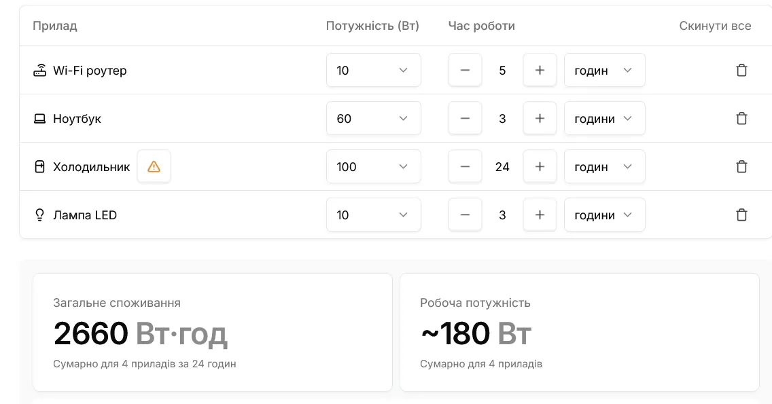Viewport: 772px width, 404px height.
Task: Open the годин selector for Лампа LED
Action: coord(604,215)
